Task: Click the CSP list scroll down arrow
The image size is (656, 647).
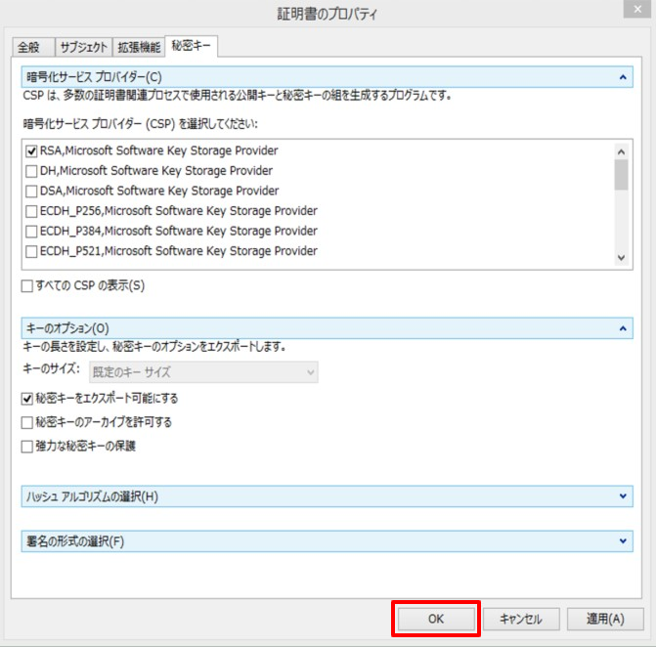Action: (x=621, y=258)
